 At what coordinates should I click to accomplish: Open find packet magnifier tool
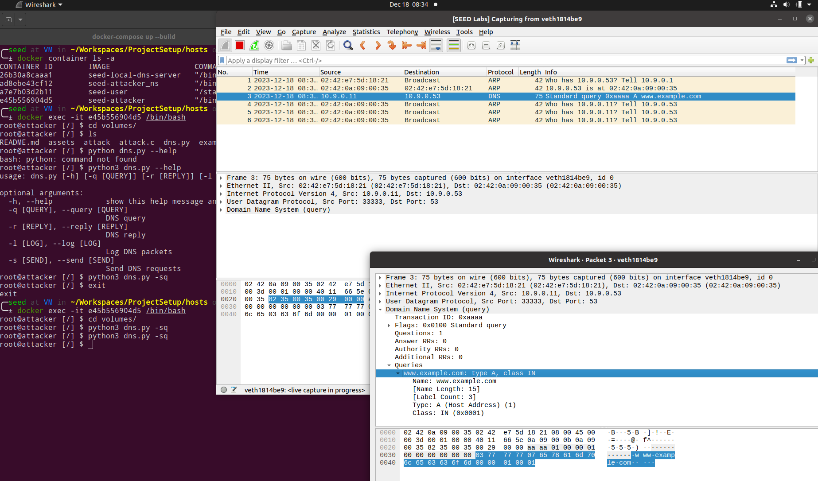tap(348, 45)
